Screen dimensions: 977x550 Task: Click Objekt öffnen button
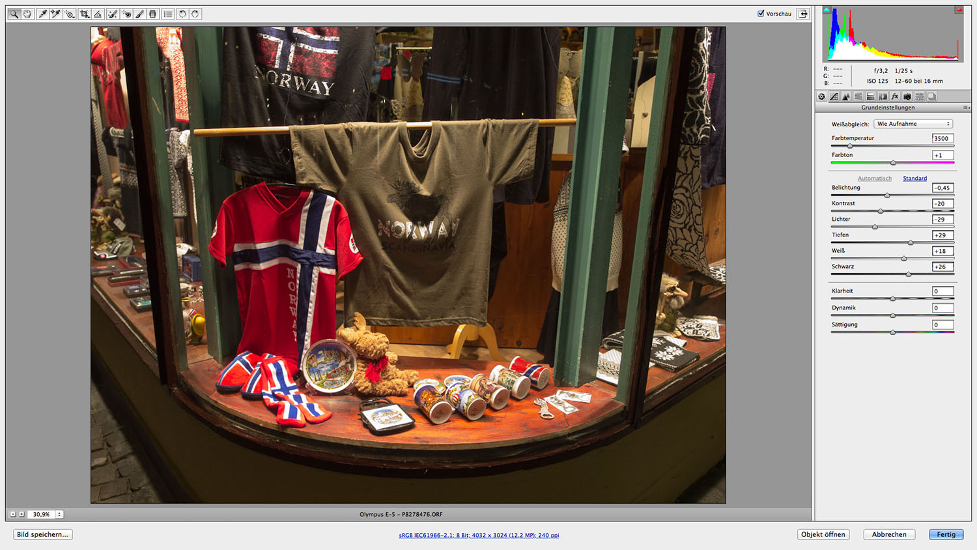coord(823,534)
